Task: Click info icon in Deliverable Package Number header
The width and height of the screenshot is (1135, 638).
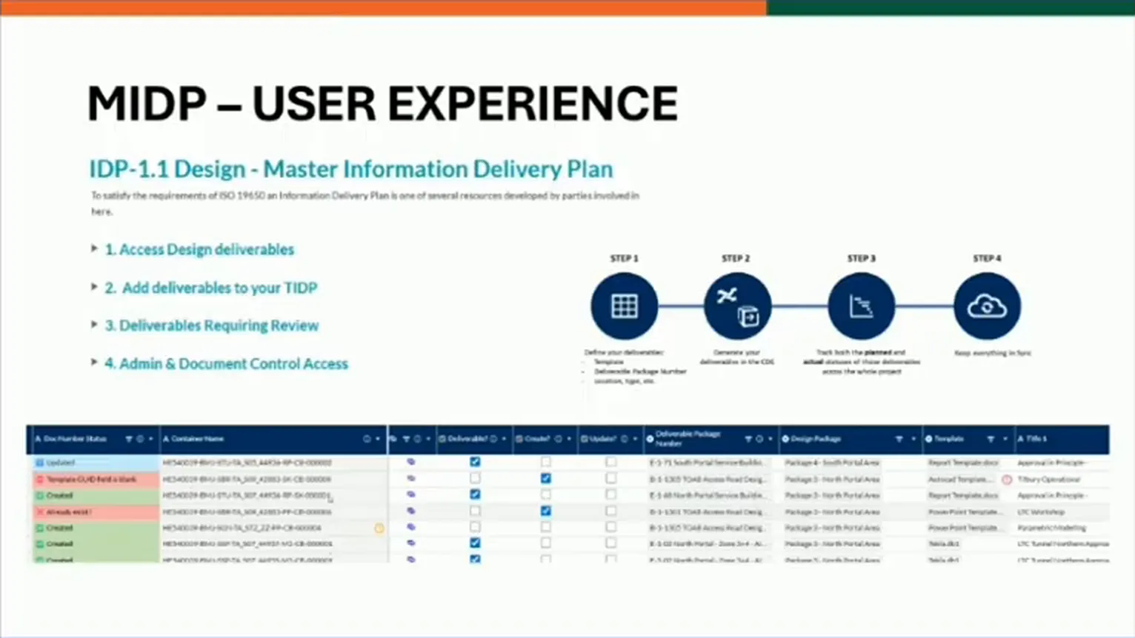Action: click(x=759, y=439)
